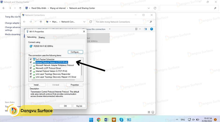Open recent locations dropdown in Sharing Center
The image size is (220, 122).
(x=15, y=8)
